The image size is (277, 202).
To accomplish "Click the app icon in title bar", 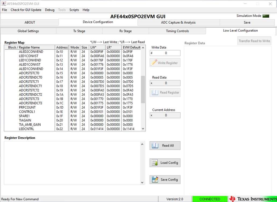I will [3, 3].
